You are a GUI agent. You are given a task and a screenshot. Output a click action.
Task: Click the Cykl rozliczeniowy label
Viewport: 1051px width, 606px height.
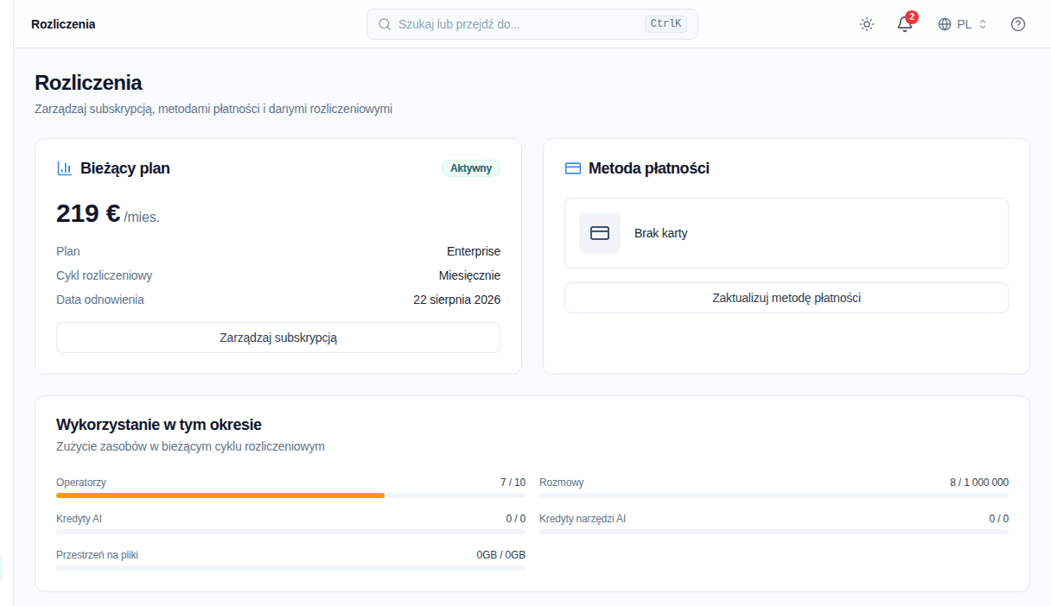coord(105,275)
